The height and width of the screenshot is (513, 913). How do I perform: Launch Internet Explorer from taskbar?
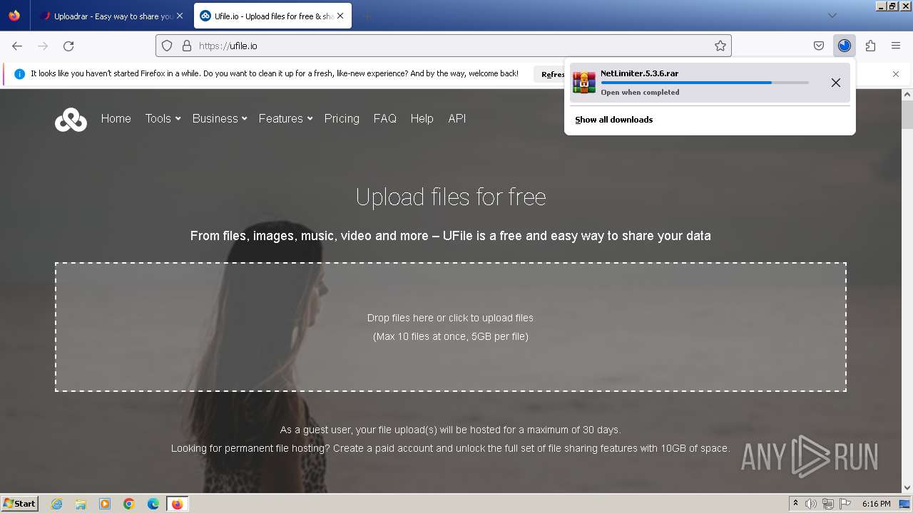[x=56, y=504]
